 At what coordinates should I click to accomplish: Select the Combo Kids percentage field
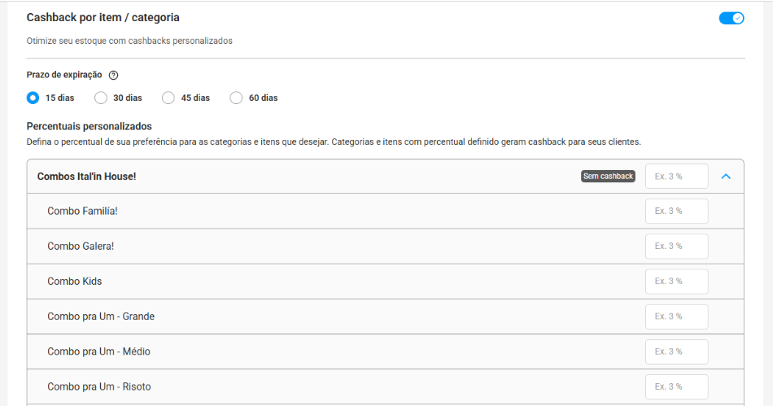tap(676, 282)
